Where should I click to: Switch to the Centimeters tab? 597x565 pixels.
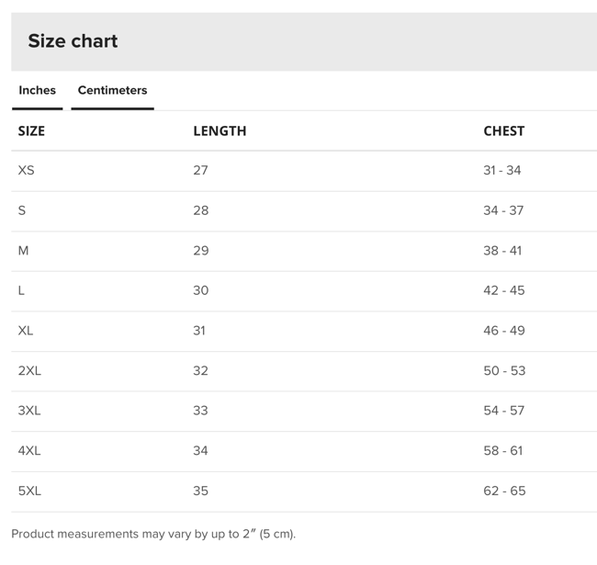pos(112,90)
